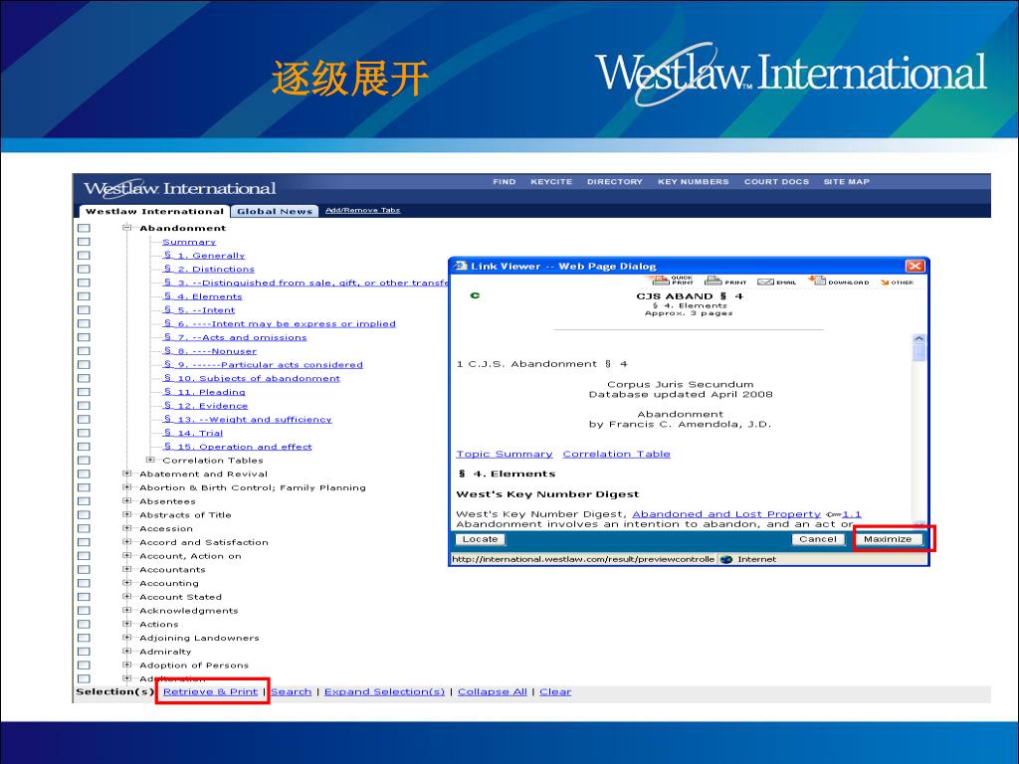Expand Correlation Tables node
Screen dimensions: 1019x764
pos(150,460)
